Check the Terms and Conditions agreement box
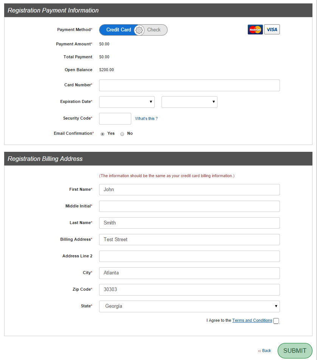 [276, 321]
